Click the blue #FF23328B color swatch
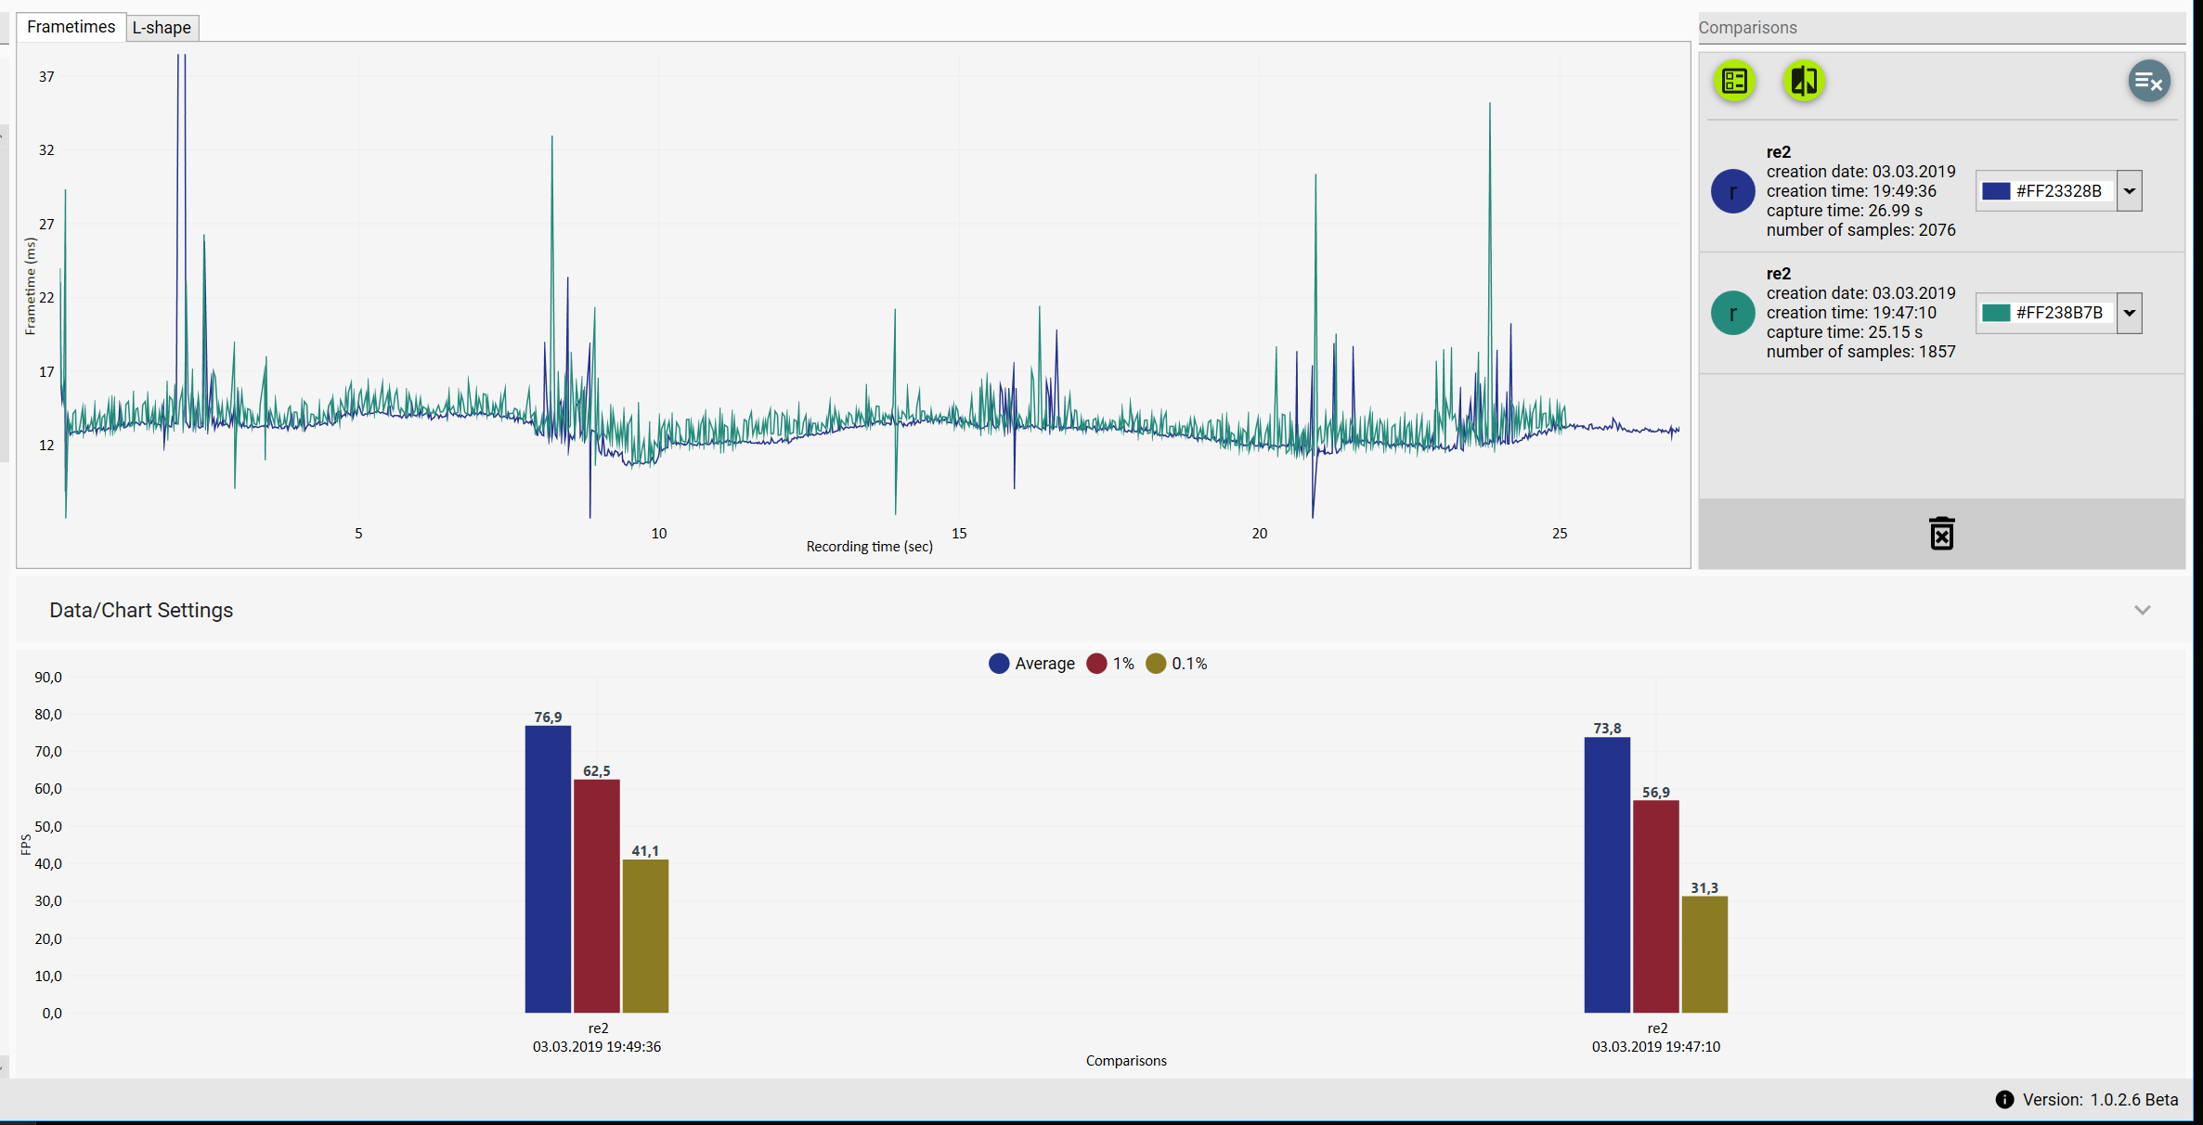Viewport: 2203px width, 1125px height. coord(1995,191)
